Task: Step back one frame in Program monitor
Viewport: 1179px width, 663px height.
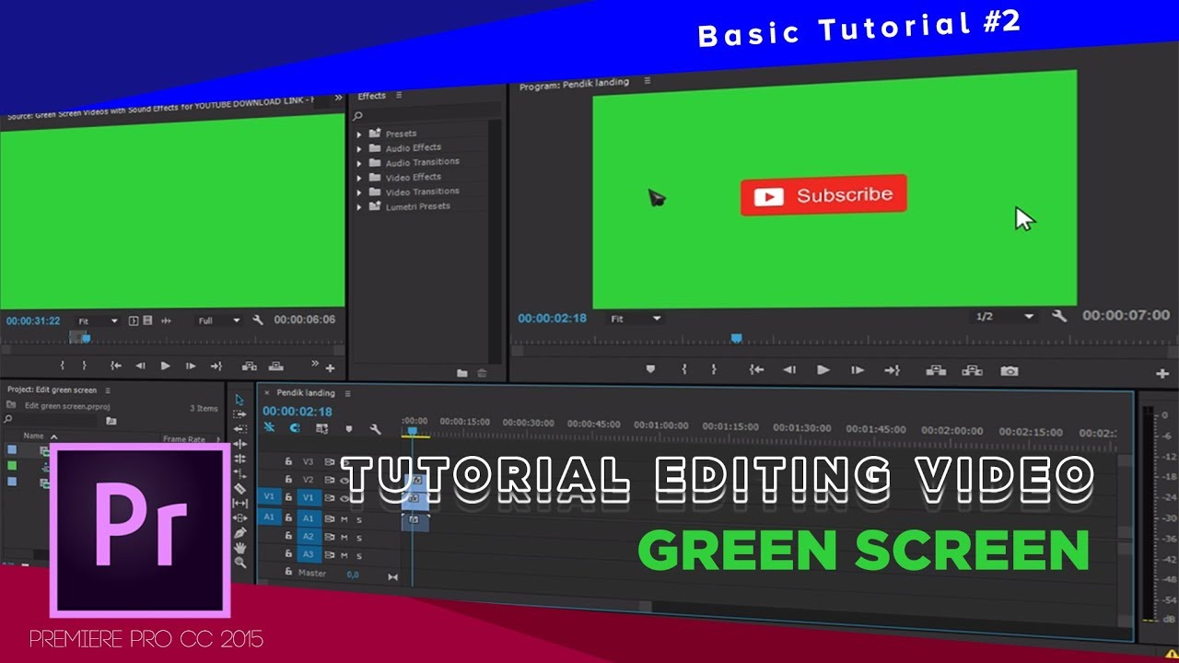Action: (x=788, y=370)
